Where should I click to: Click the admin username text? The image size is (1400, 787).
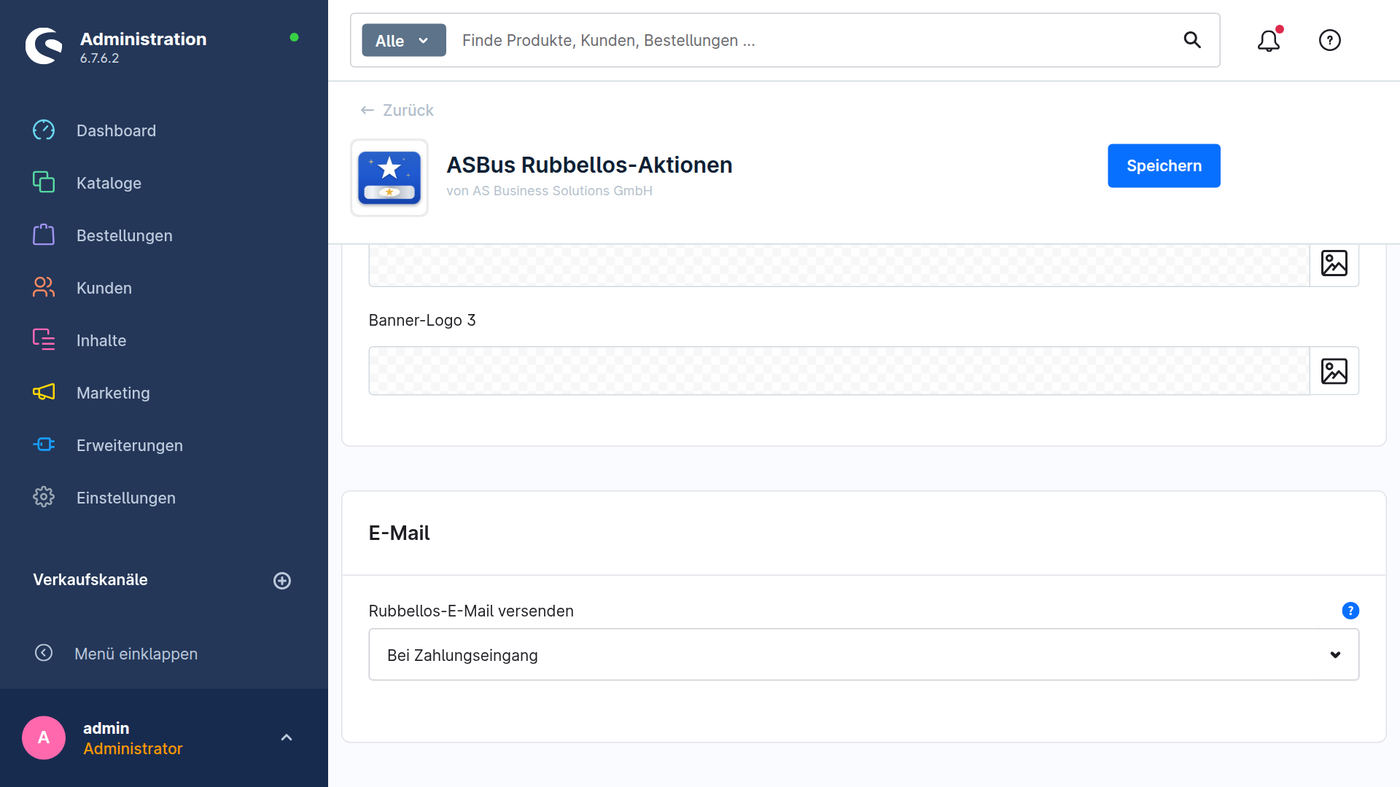click(106, 728)
